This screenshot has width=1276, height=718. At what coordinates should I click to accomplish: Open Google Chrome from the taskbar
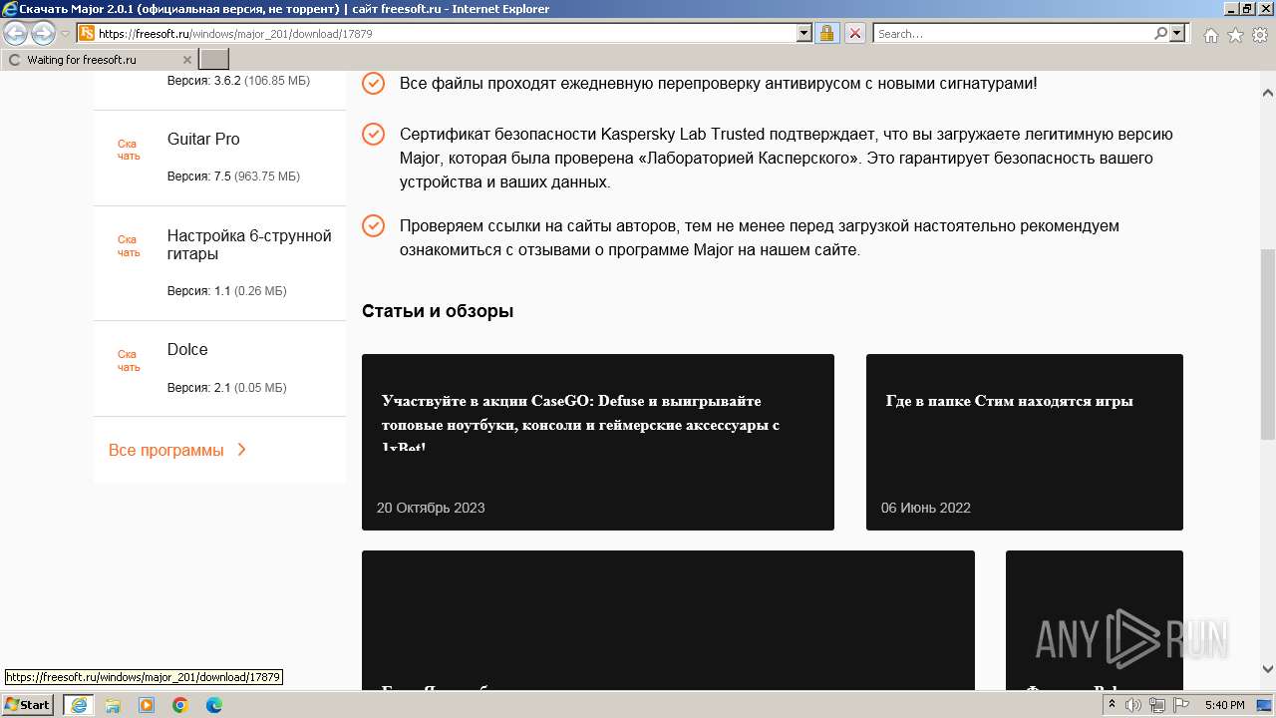(180, 705)
